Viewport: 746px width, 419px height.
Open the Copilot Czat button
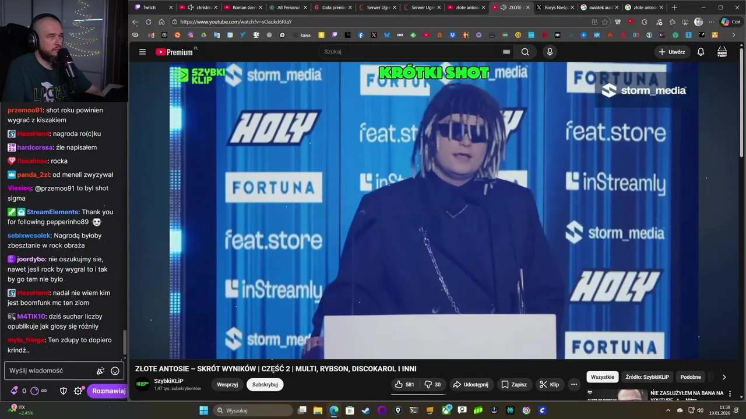[x=730, y=22]
